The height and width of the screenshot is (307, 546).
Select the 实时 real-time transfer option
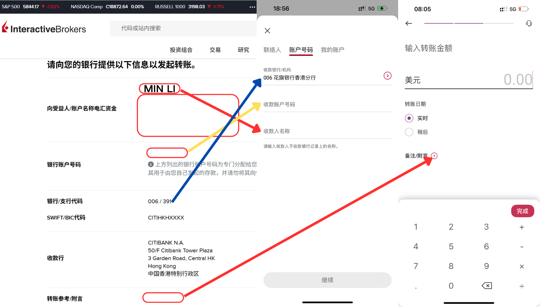click(x=409, y=118)
